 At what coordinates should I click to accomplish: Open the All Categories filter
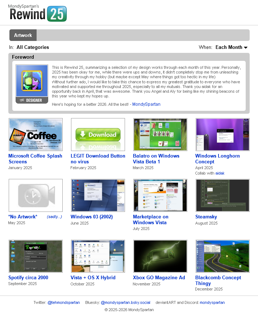point(33,47)
